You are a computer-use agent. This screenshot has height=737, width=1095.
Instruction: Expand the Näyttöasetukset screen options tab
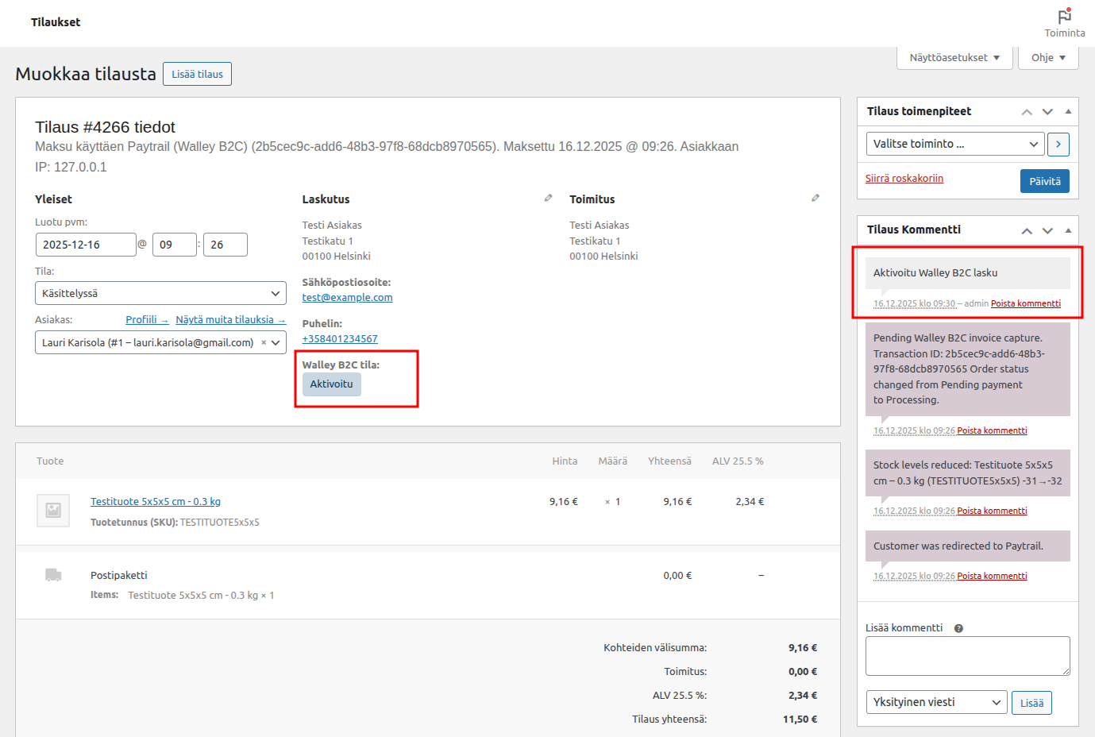[x=954, y=58]
